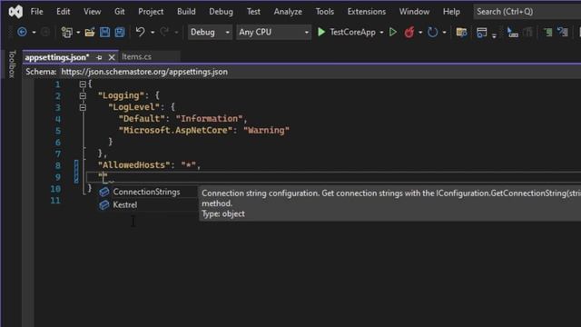The width and height of the screenshot is (581, 327).
Task: Open the Toolbox side panel
Action: [12, 64]
